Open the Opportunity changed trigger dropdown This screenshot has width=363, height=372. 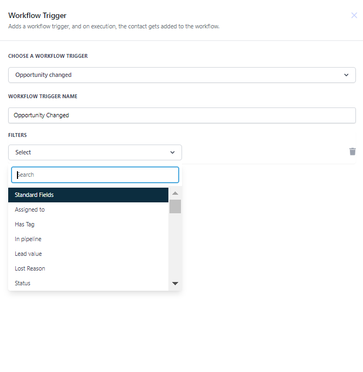[182, 75]
